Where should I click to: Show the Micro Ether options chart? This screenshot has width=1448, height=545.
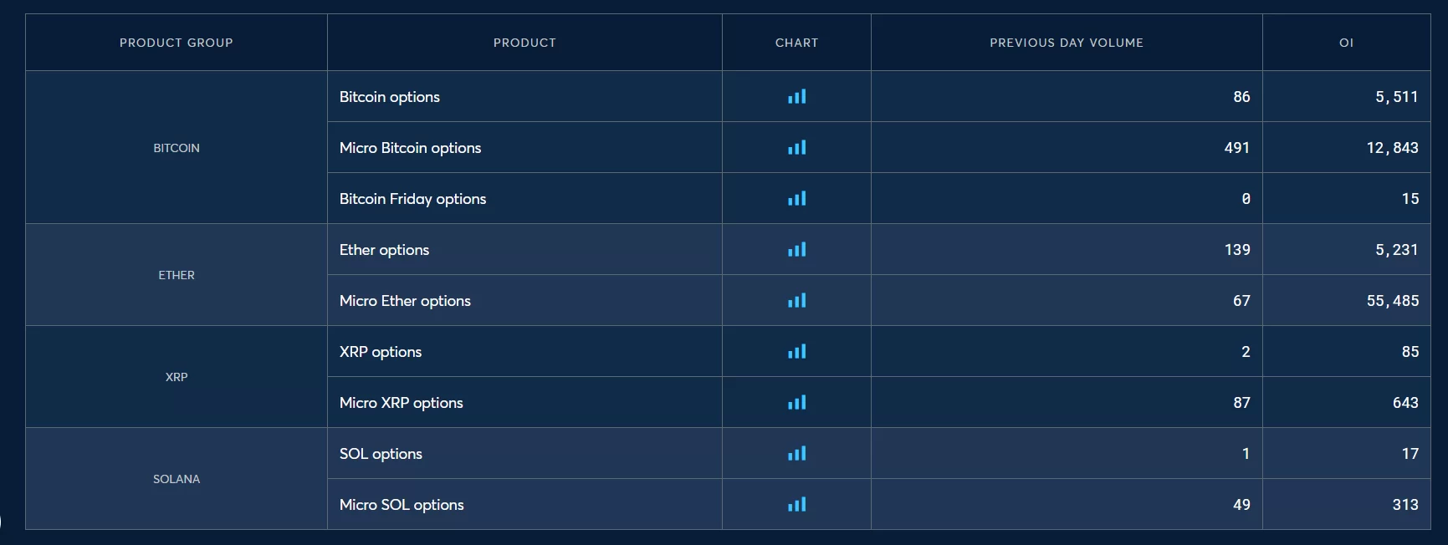[796, 301]
